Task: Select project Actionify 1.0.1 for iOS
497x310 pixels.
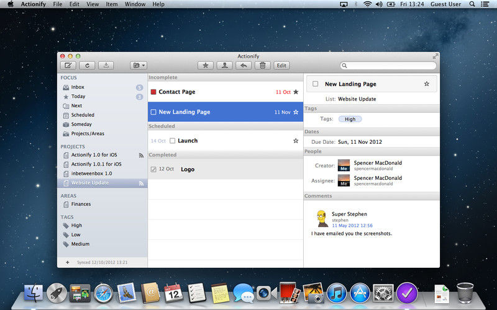Action: (x=103, y=164)
